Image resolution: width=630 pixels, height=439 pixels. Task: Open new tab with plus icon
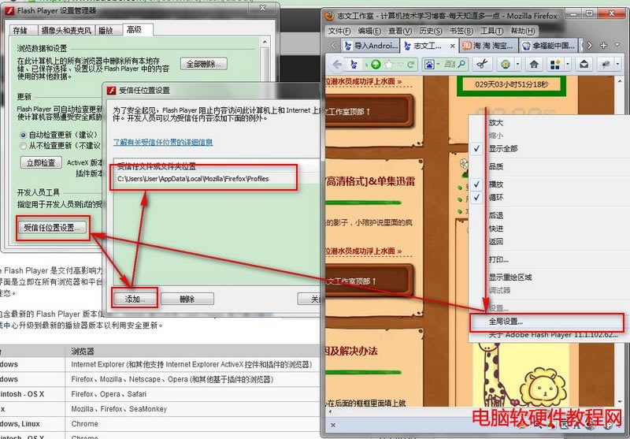tap(603, 46)
